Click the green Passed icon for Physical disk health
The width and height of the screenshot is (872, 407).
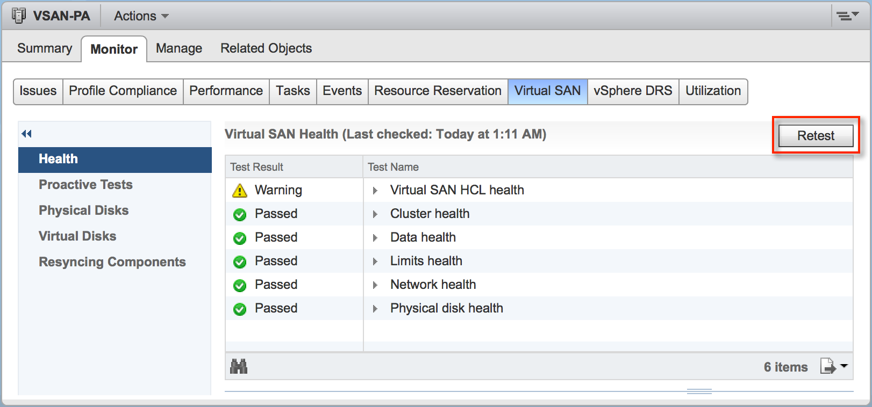(240, 309)
